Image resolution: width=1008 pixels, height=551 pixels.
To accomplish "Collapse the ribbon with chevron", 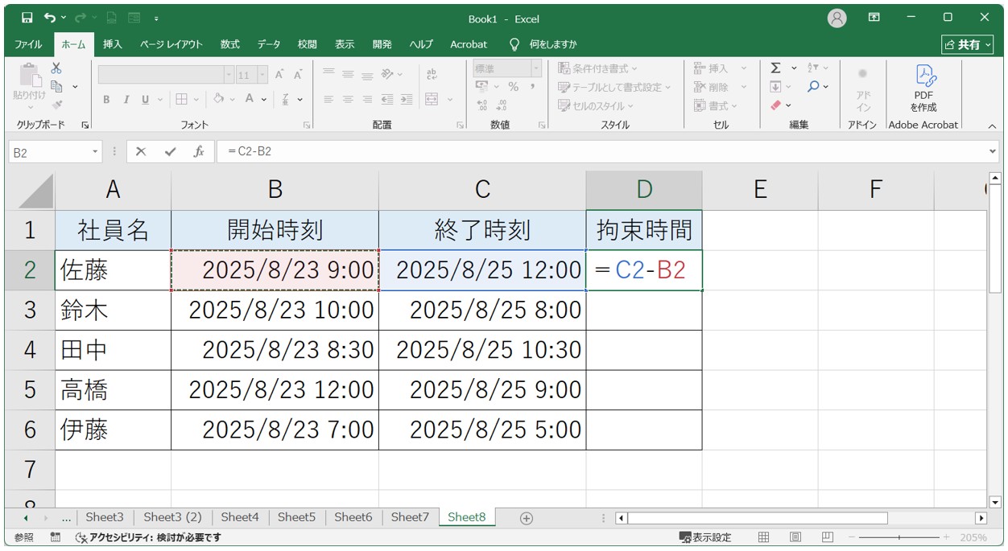I will [x=992, y=125].
